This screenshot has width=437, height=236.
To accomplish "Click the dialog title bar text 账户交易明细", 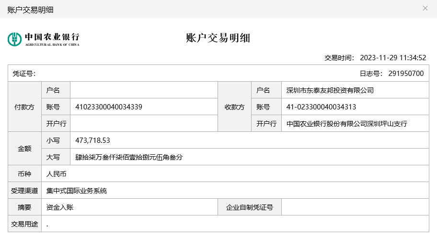I will click(30, 10).
